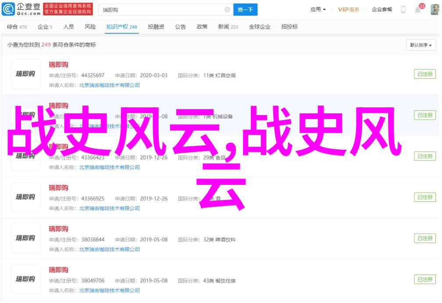The image size is (442, 303).
Task: Click the 11类 灯具空调 classification text
Action: pyautogui.click(x=219, y=75)
